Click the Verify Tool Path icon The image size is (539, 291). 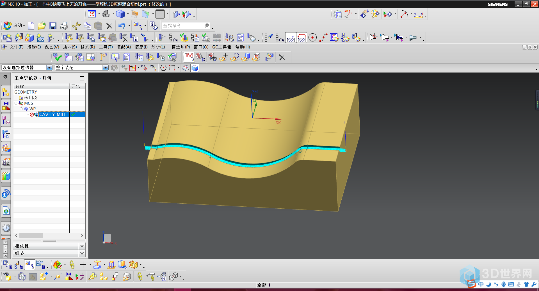184,38
